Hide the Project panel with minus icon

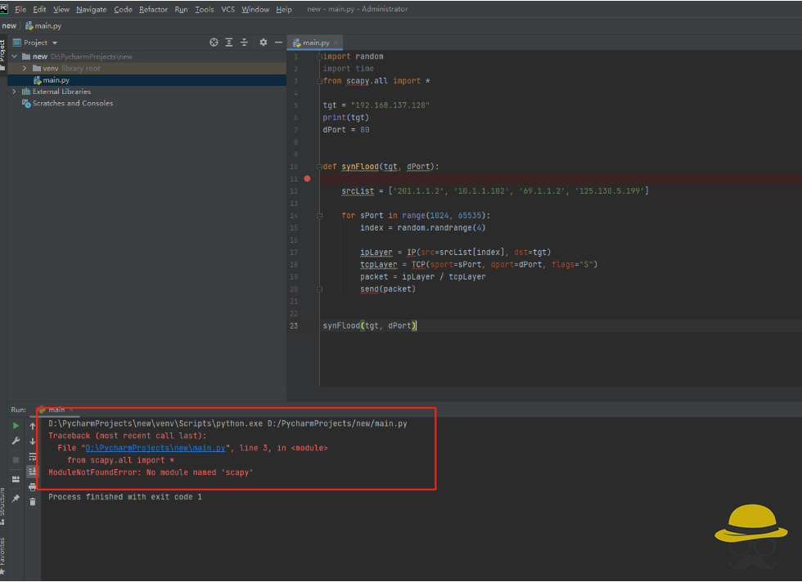pyautogui.click(x=278, y=43)
